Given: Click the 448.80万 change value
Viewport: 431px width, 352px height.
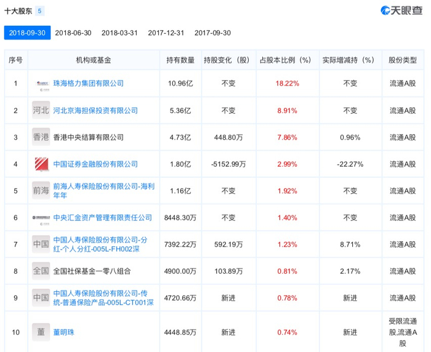Looking at the screenshot, I should click(228, 137).
